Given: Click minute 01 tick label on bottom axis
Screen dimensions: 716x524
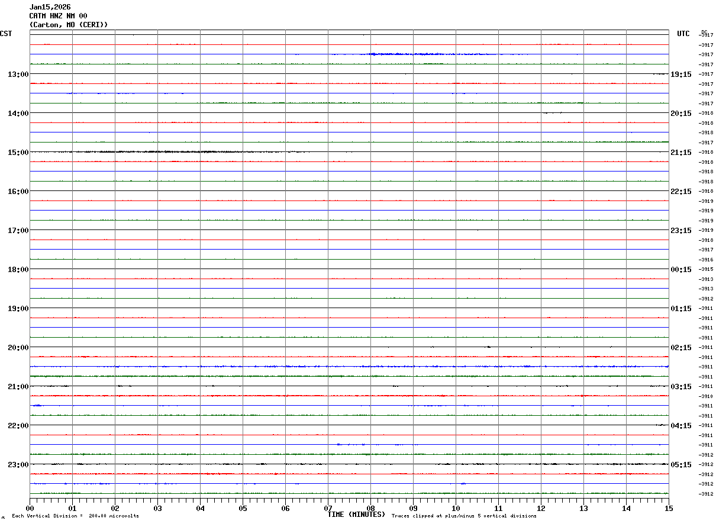Looking at the screenshot, I should [x=72, y=508].
